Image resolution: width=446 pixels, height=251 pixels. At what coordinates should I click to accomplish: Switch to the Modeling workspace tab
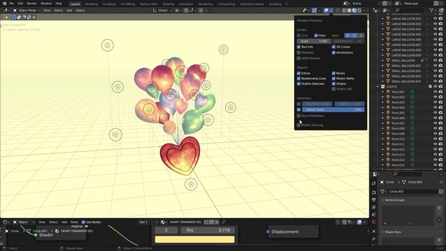click(x=91, y=4)
